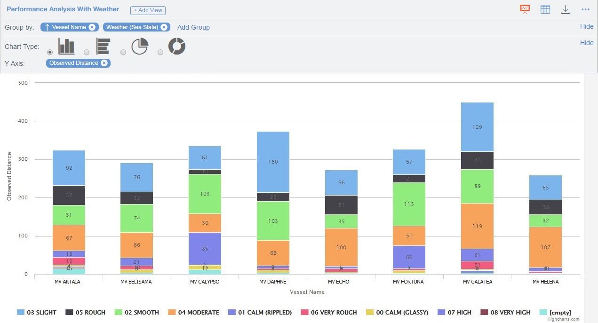Viewport: 598px width, 323px height.
Task: Click the Performance Analysis With Weather tab
Action: [x=63, y=9]
